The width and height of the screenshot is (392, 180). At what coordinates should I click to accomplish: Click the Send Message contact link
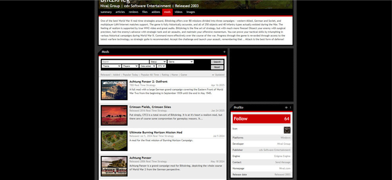[283, 162]
